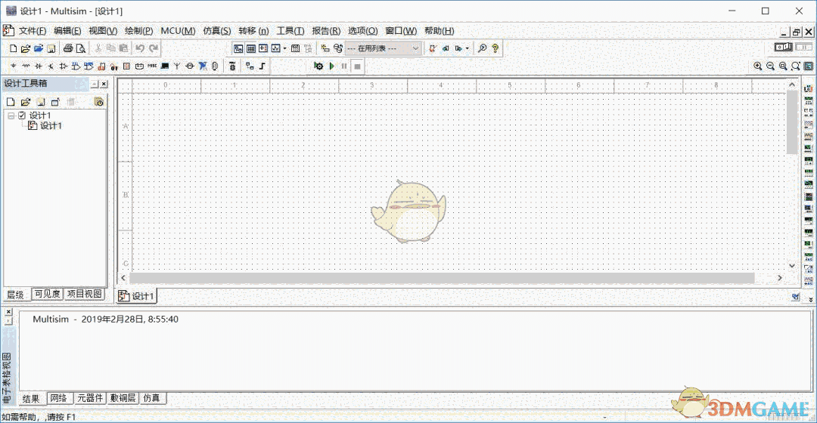The height and width of the screenshot is (423, 817).
Task: Run the simulation with the green play button
Action: click(x=331, y=66)
